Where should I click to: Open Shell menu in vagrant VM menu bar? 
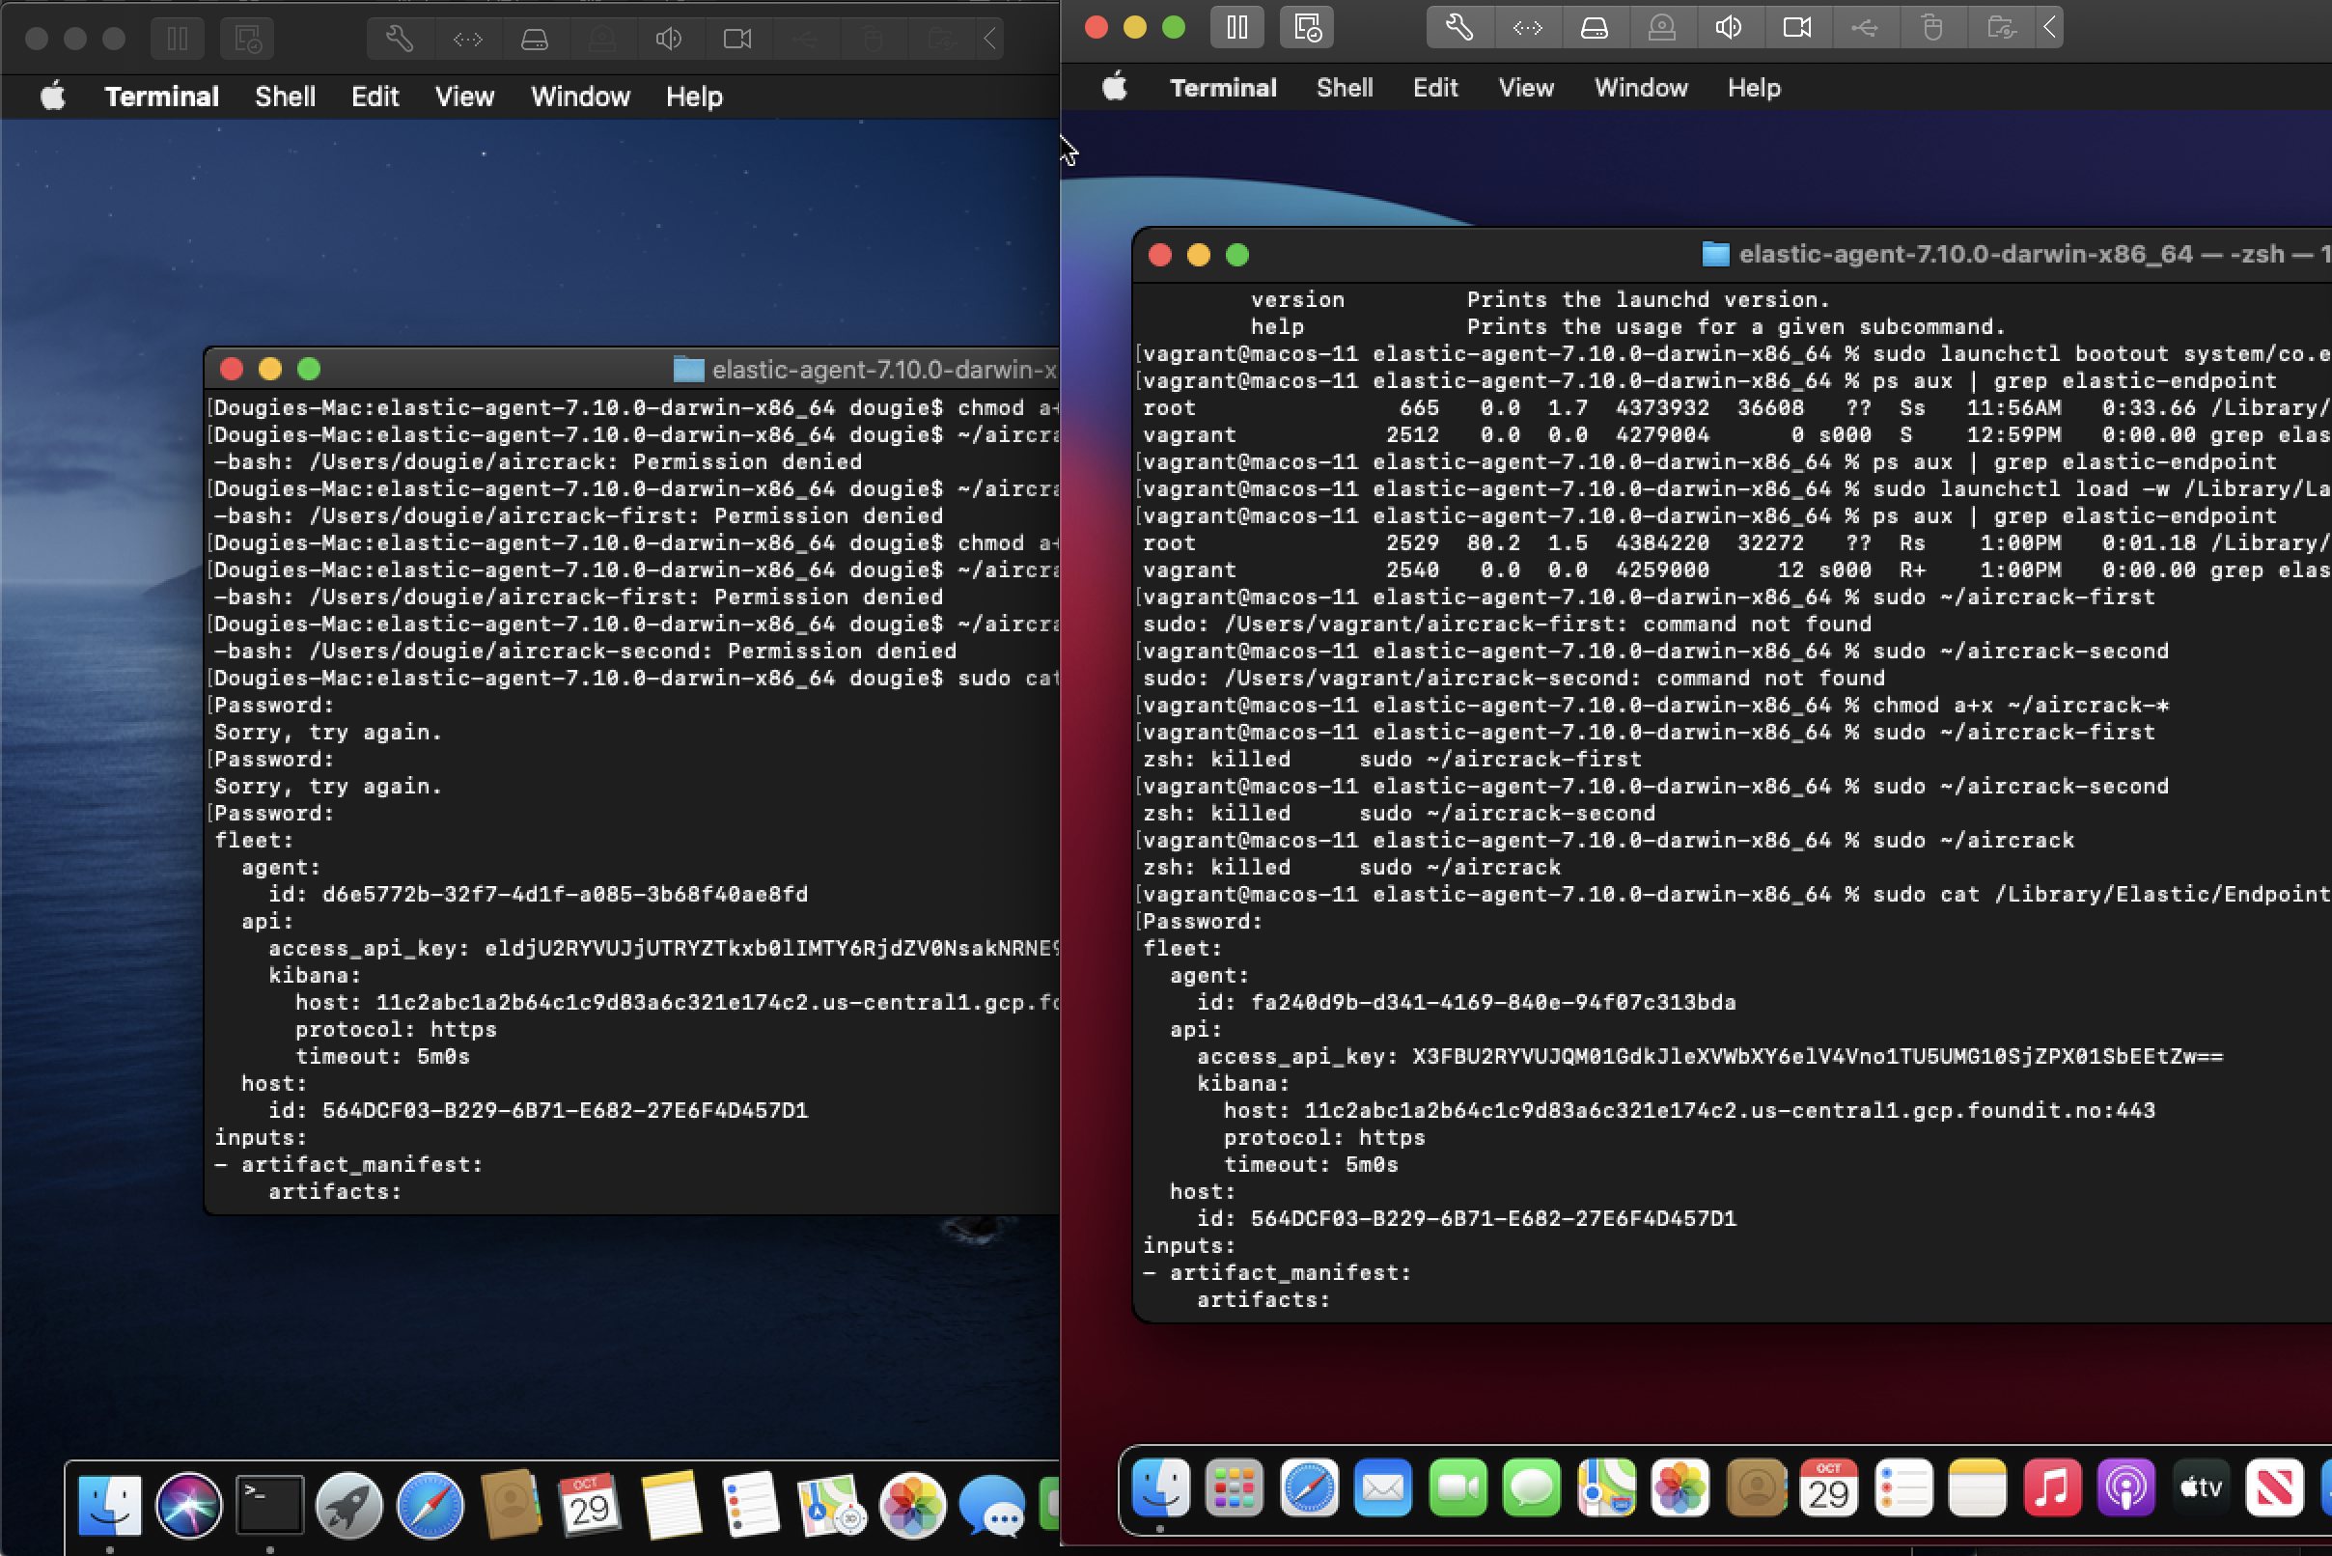coord(1344,87)
